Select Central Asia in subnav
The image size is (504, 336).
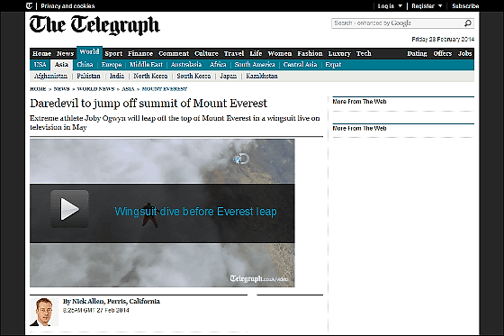[301, 64]
